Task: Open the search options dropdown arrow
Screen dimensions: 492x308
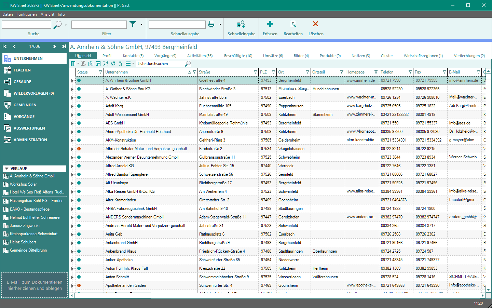Action: (x=66, y=25)
